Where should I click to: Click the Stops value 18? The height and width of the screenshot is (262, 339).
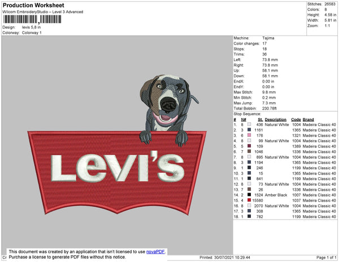tap(264, 49)
